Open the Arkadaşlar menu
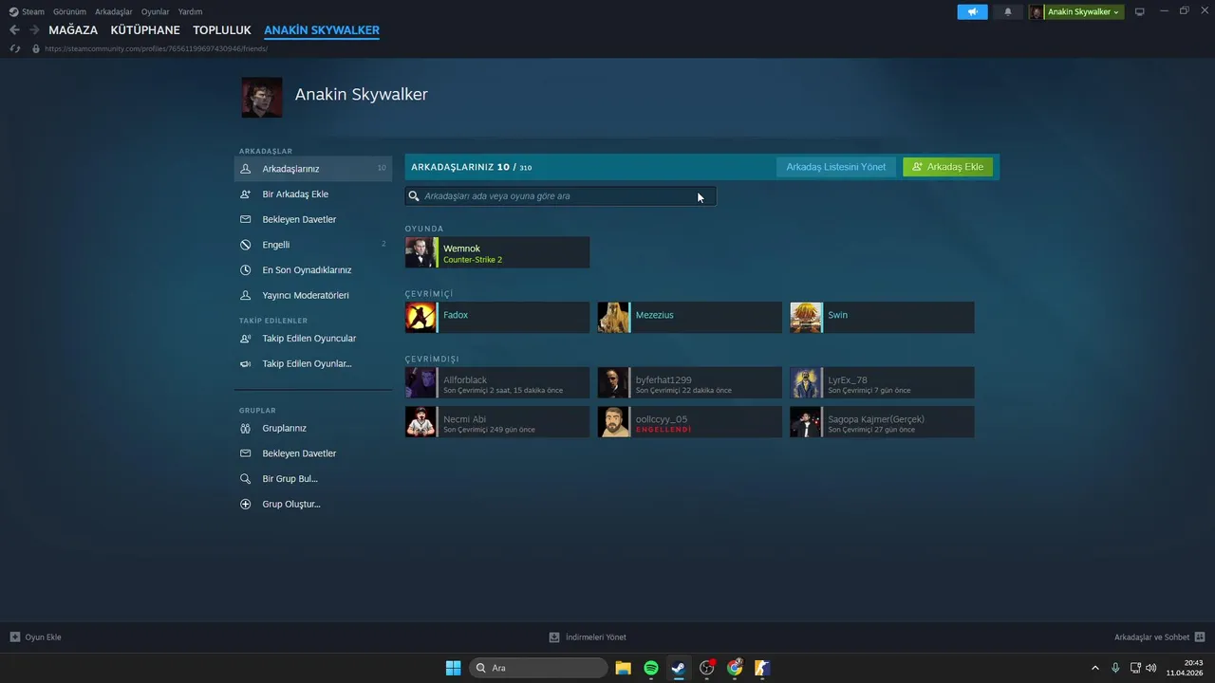This screenshot has height=683, width=1215. [114, 11]
